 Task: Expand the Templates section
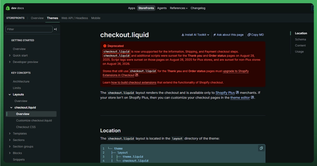pyautogui.click(x=10, y=134)
